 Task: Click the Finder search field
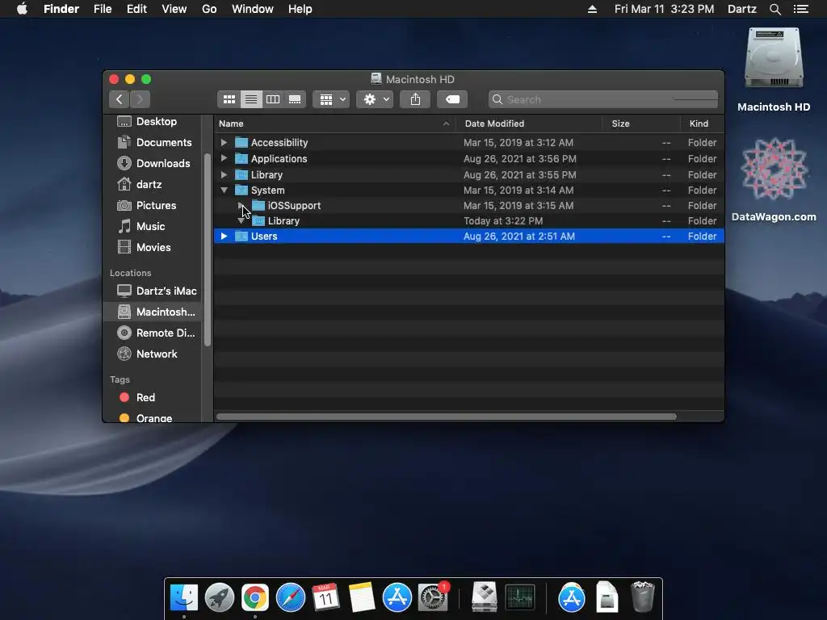click(x=602, y=99)
